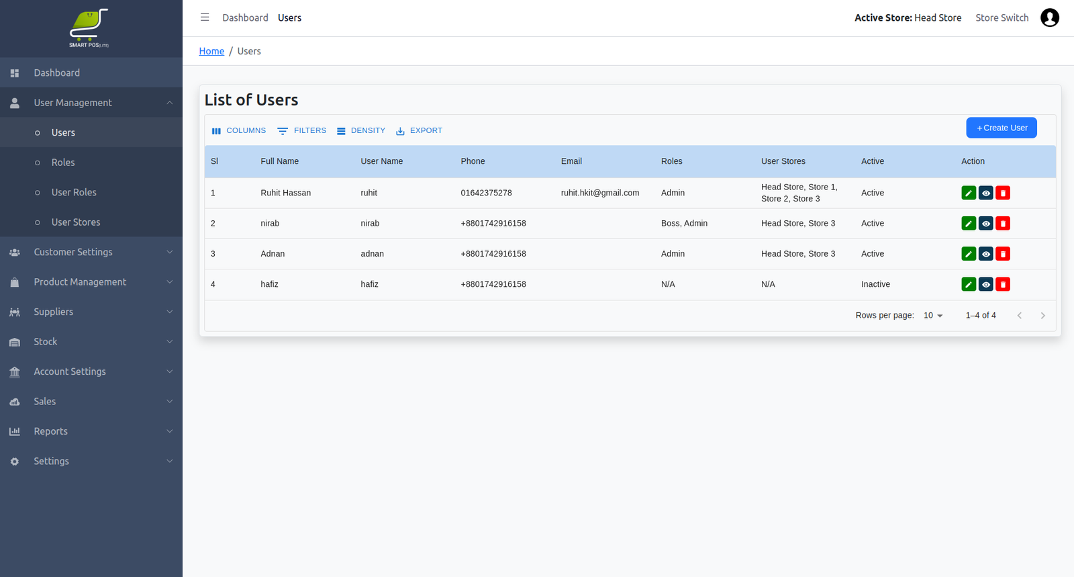The height and width of the screenshot is (577, 1074).
Task: Delete user Adnan with the trash icon
Action: [1003, 254]
